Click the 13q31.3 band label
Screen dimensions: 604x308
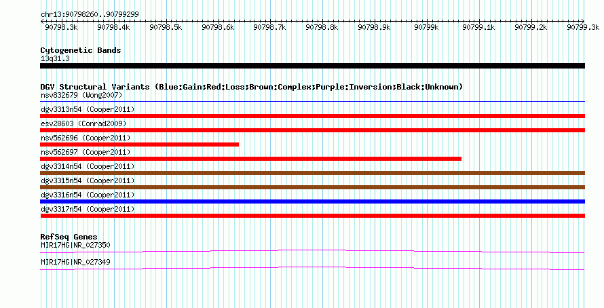click(55, 59)
